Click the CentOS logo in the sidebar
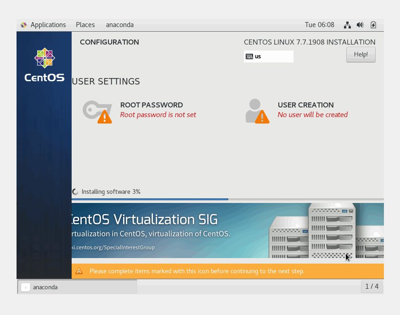Image resolution: width=400 pixels, height=315 pixels. click(45, 65)
